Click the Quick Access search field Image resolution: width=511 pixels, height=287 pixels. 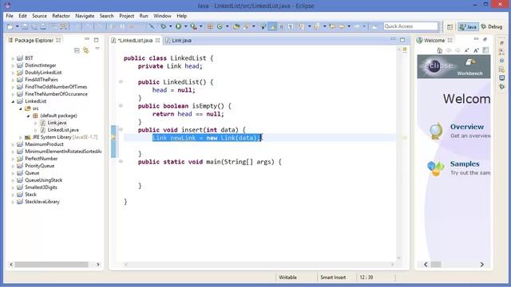(x=410, y=26)
